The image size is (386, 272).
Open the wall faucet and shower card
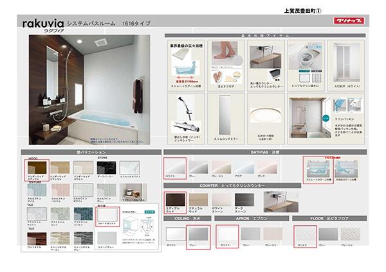[186, 118]
